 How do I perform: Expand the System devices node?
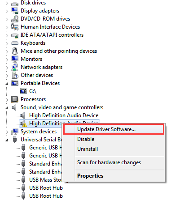7,132
